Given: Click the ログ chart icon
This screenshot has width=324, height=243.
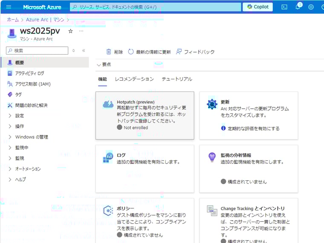Looking at the screenshot, I should coord(108,158).
